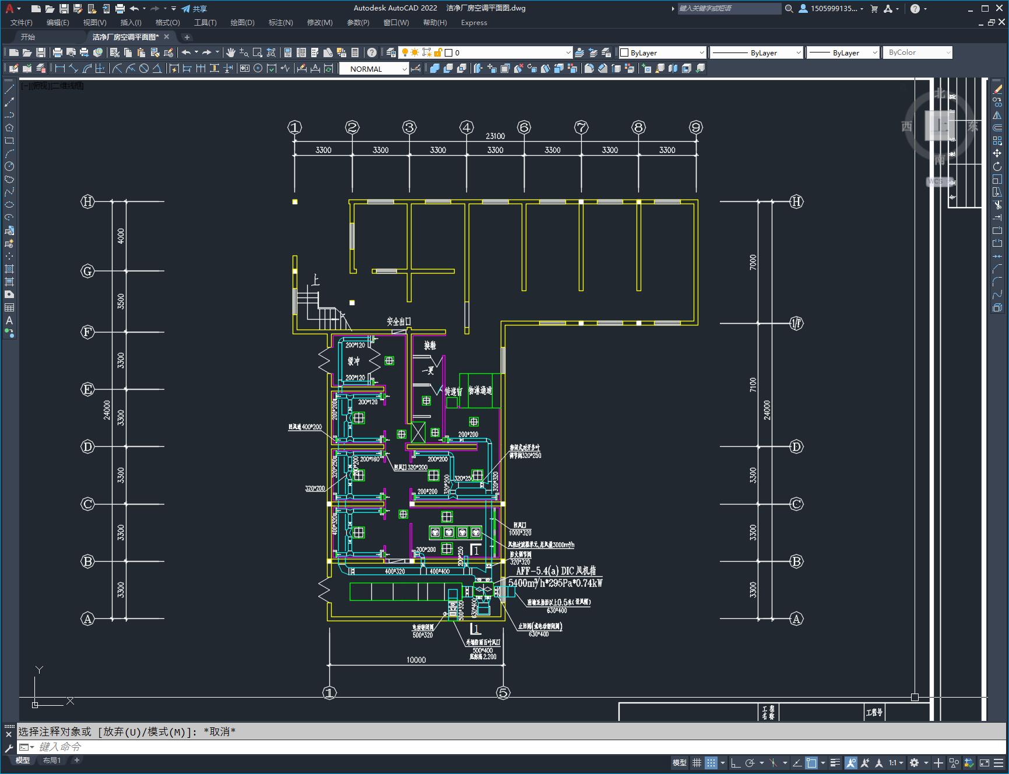
Task: Open the ByLayer color control dropdown
Action: tap(662, 52)
